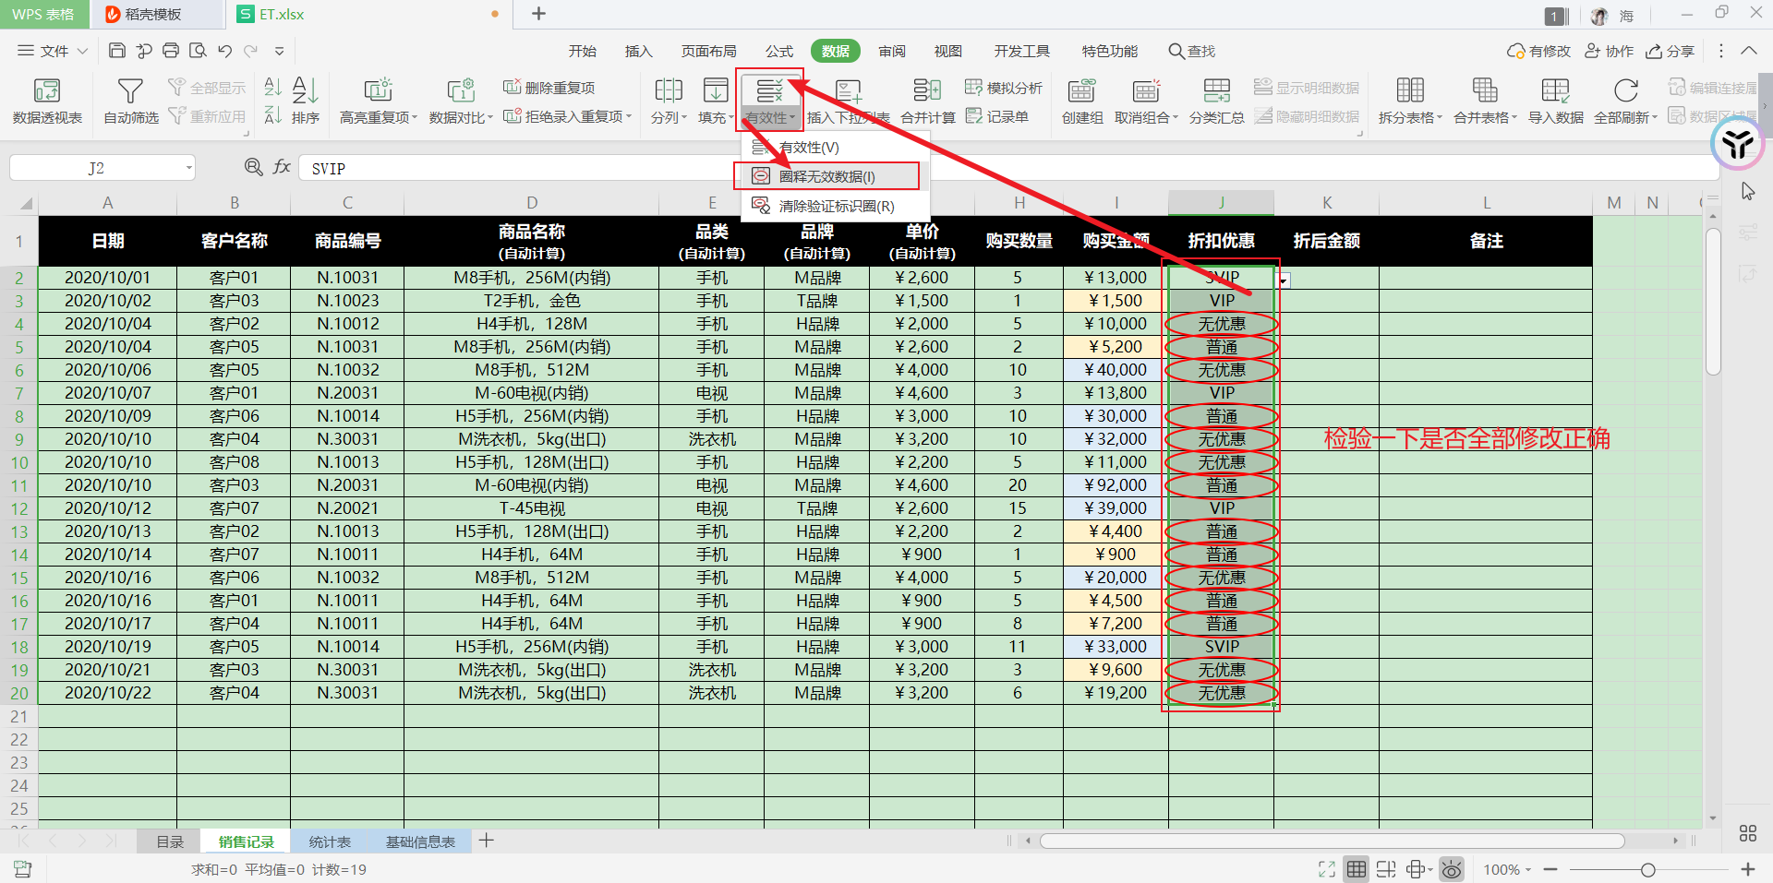Collapse the ribbon with the chevron arrow

pos(1749,51)
